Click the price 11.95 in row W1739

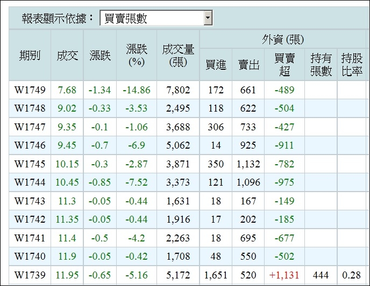(x=67, y=275)
